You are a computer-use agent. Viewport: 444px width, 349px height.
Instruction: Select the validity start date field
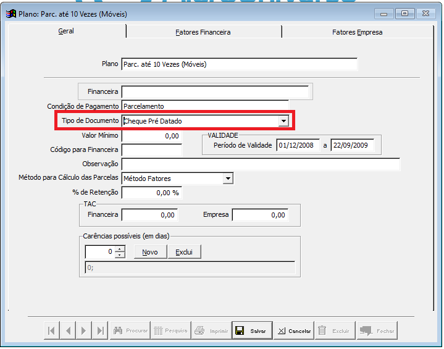tap(298, 146)
